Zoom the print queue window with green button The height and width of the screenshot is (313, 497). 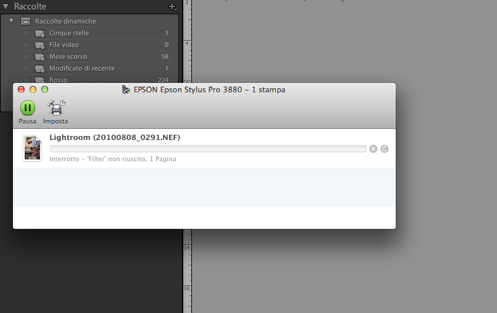point(45,90)
